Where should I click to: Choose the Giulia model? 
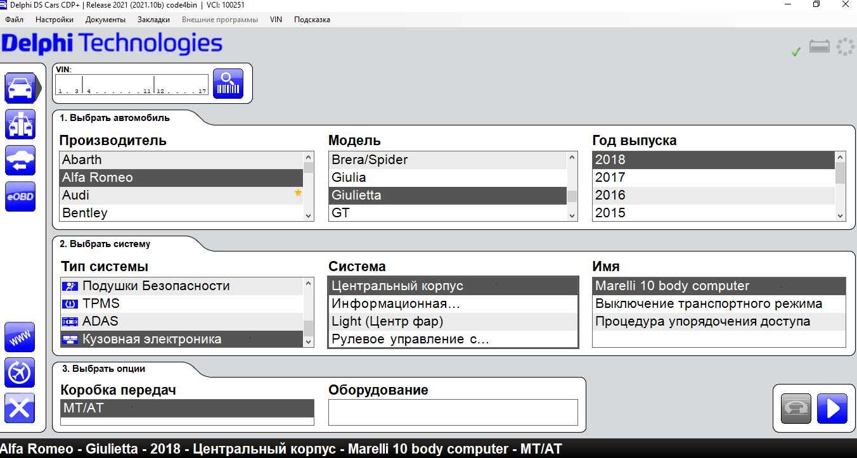coord(448,177)
